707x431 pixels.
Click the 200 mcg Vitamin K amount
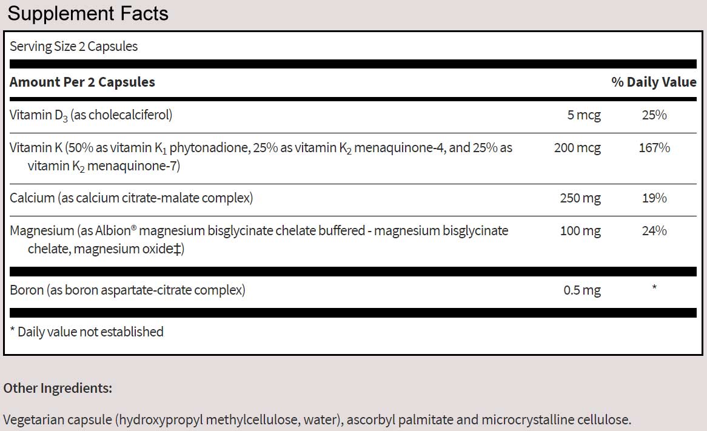tap(577, 148)
